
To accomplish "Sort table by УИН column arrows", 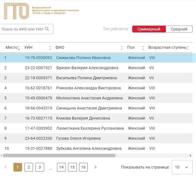I will tap(50, 48).
